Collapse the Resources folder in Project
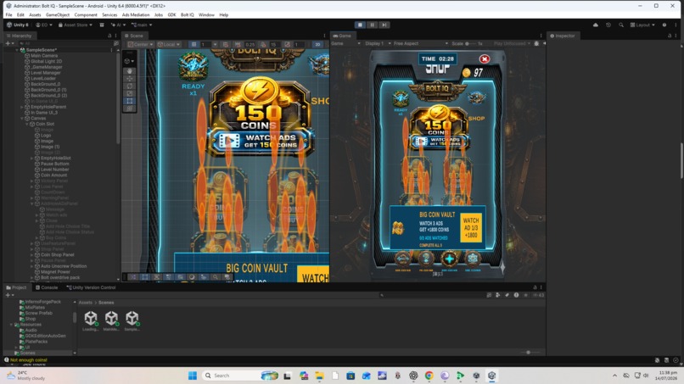This screenshot has width=684, height=384. 11,325
